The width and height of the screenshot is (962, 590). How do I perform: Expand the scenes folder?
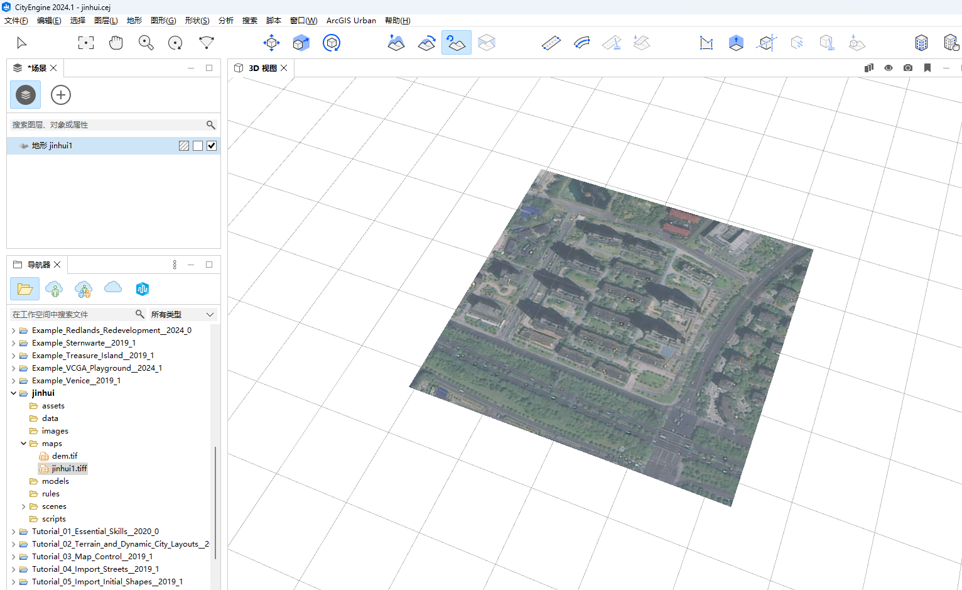click(24, 506)
